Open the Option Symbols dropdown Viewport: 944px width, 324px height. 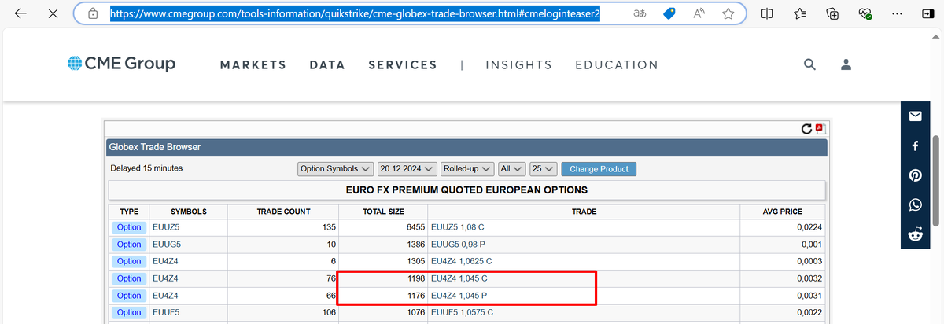pos(336,169)
